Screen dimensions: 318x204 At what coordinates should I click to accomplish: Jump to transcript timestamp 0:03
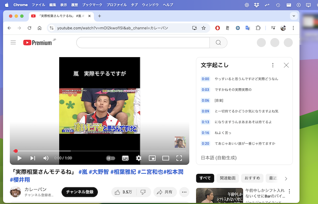206,90
